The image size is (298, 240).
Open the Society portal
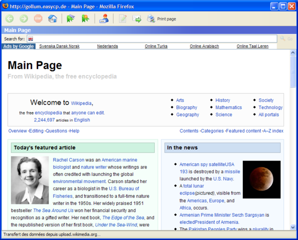266,100
